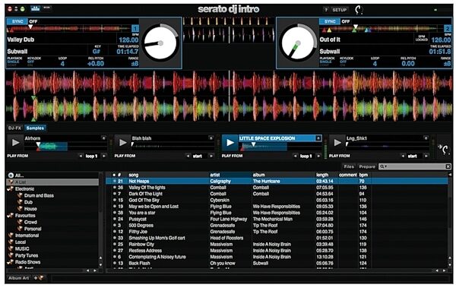456x288 pixels.
Task: Next play-from option for Airhorn slot
Action: pyautogui.click(x=103, y=156)
